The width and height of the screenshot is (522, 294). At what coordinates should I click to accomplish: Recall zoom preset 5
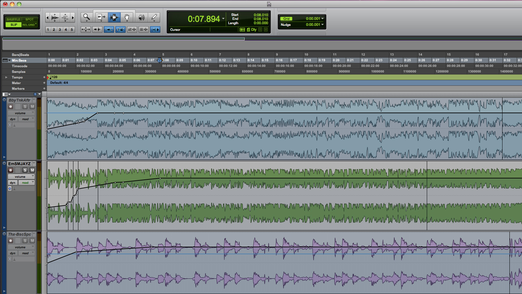tap(72, 29)
